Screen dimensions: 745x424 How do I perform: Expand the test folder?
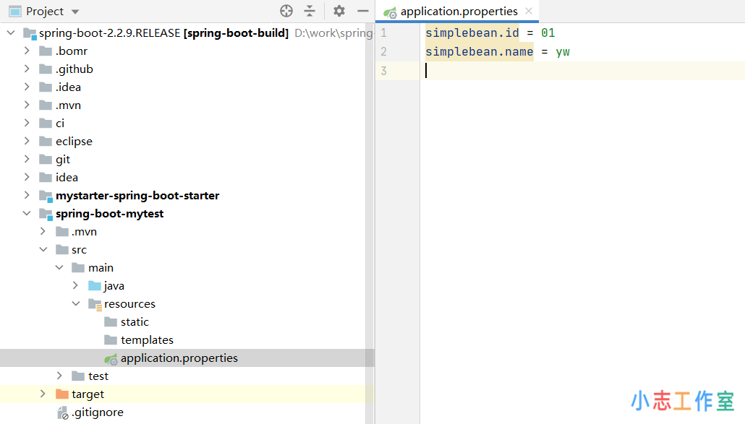(x=59, y=376)
